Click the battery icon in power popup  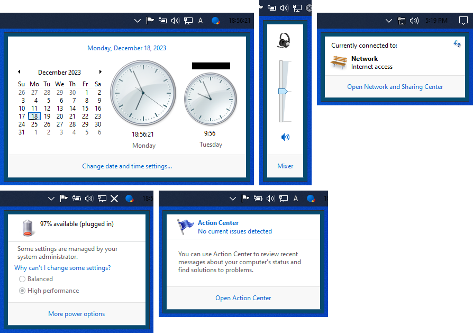pos(28,228)
